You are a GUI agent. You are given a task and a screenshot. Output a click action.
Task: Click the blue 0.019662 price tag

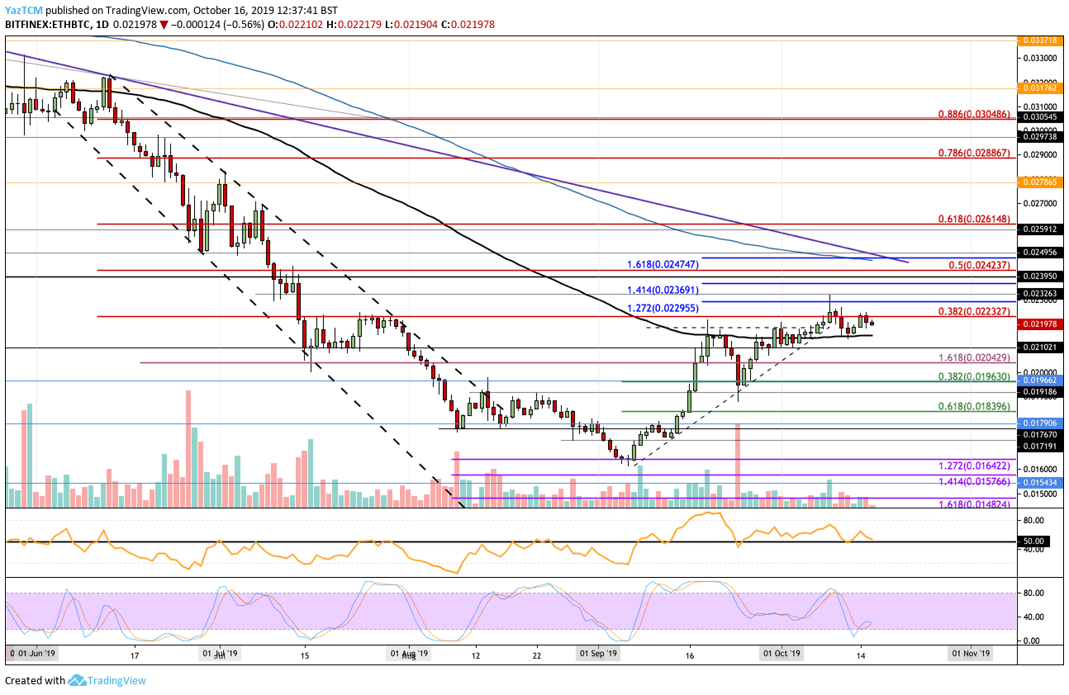[x=1039, y=381]
